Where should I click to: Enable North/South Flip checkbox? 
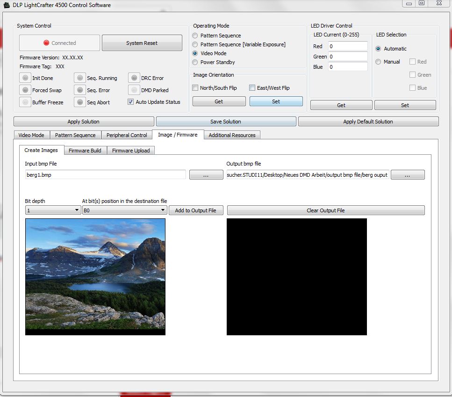[195, 87]
